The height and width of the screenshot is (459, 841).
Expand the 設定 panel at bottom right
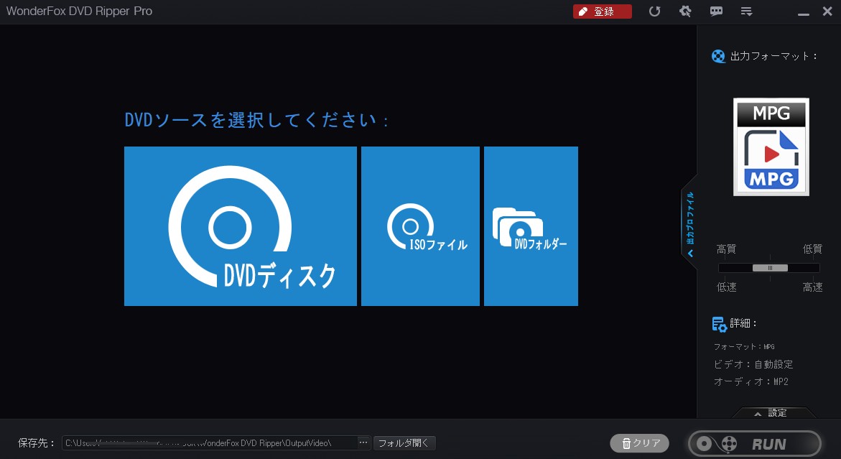click(773, 413)
